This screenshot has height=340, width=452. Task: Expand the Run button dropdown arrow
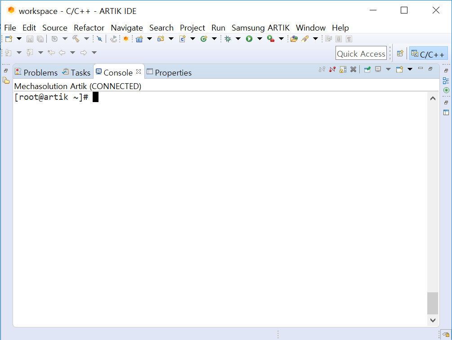click(x=260, y=39)
